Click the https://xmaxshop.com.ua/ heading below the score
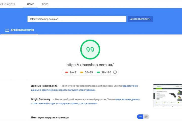Image resolution: width=182 pixels, height=121 pixels. coord(90,65)
